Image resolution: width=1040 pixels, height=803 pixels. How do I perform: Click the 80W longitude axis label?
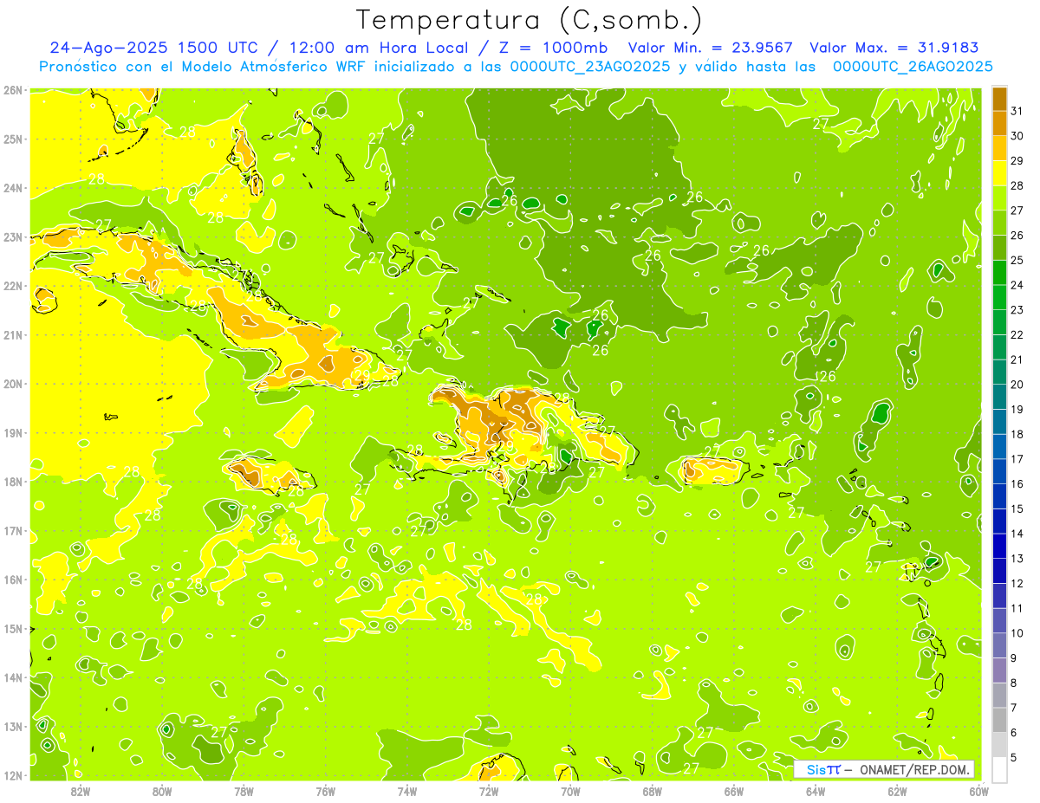(x=161, y=791)
